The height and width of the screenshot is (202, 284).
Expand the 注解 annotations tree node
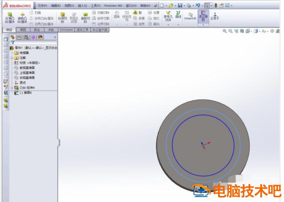(12, 58)
